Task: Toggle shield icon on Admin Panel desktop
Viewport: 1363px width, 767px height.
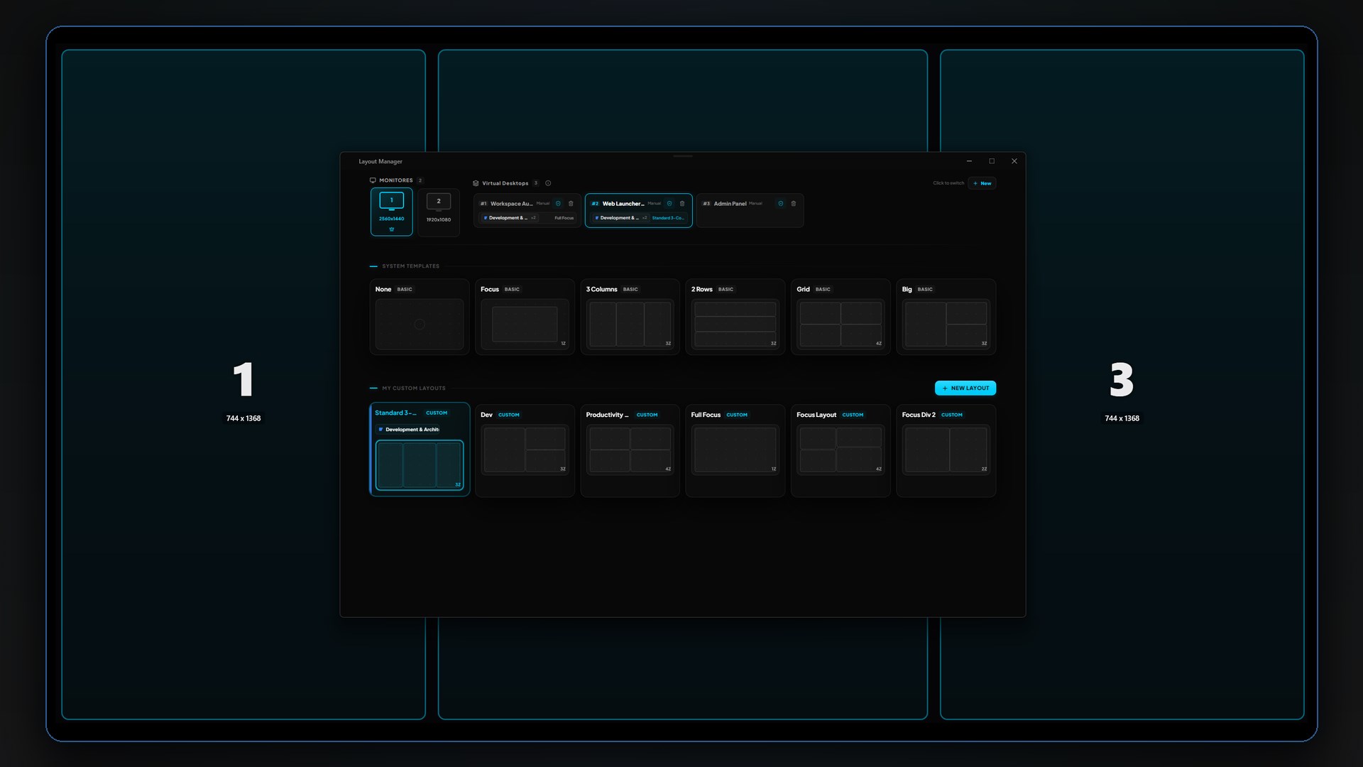Action: click(x=781, y=204)
